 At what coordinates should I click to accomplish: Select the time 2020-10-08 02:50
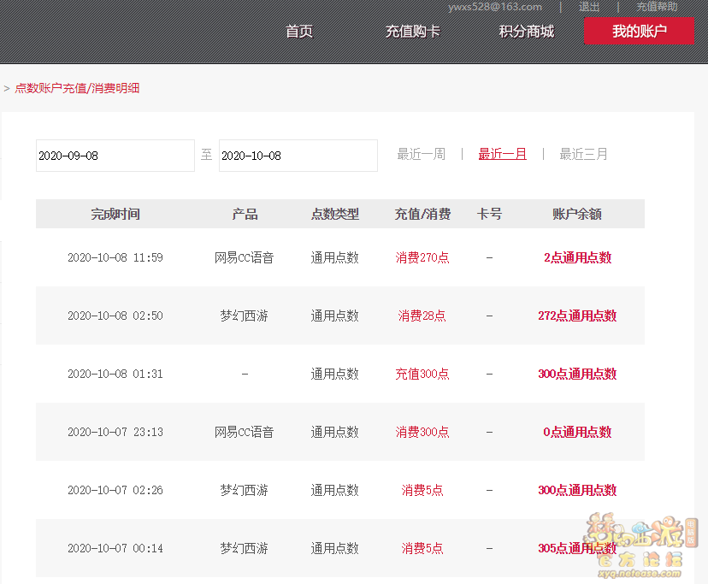[115, 316]
